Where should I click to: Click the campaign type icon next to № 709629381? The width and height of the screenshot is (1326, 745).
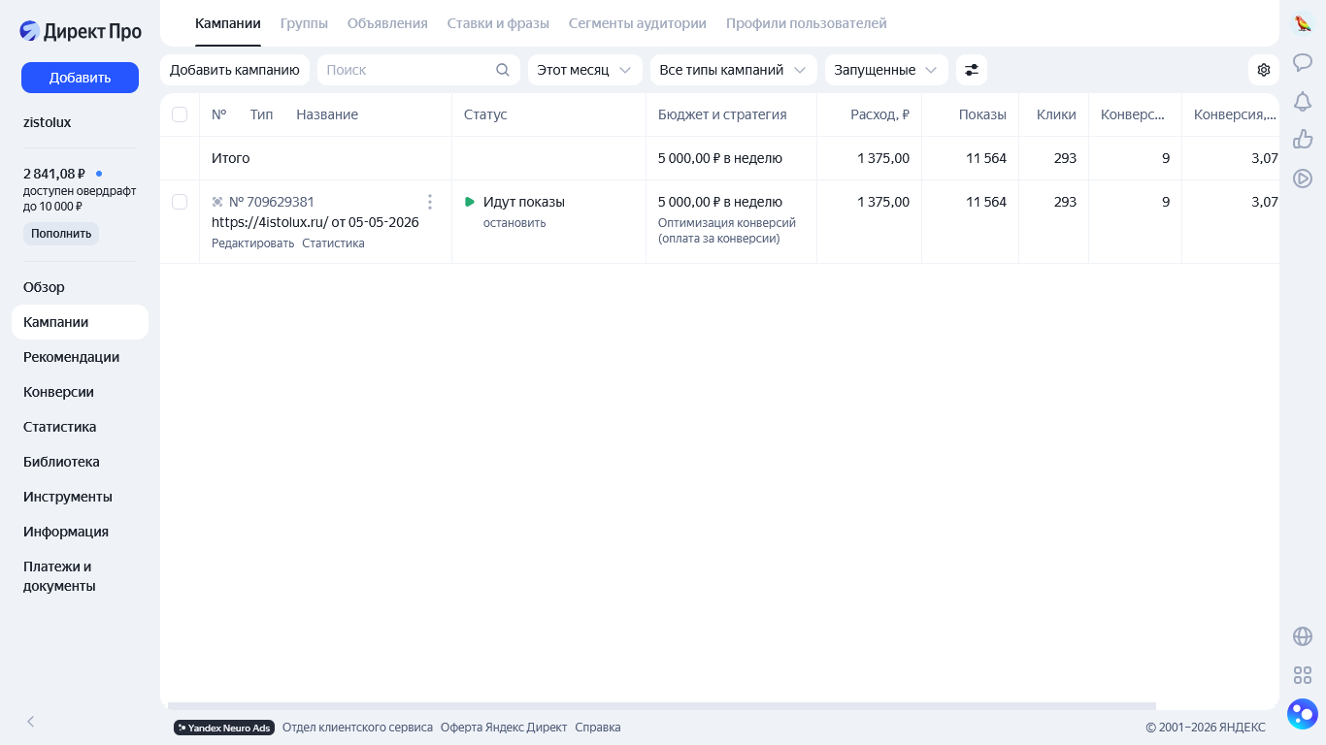click(217, 202)
